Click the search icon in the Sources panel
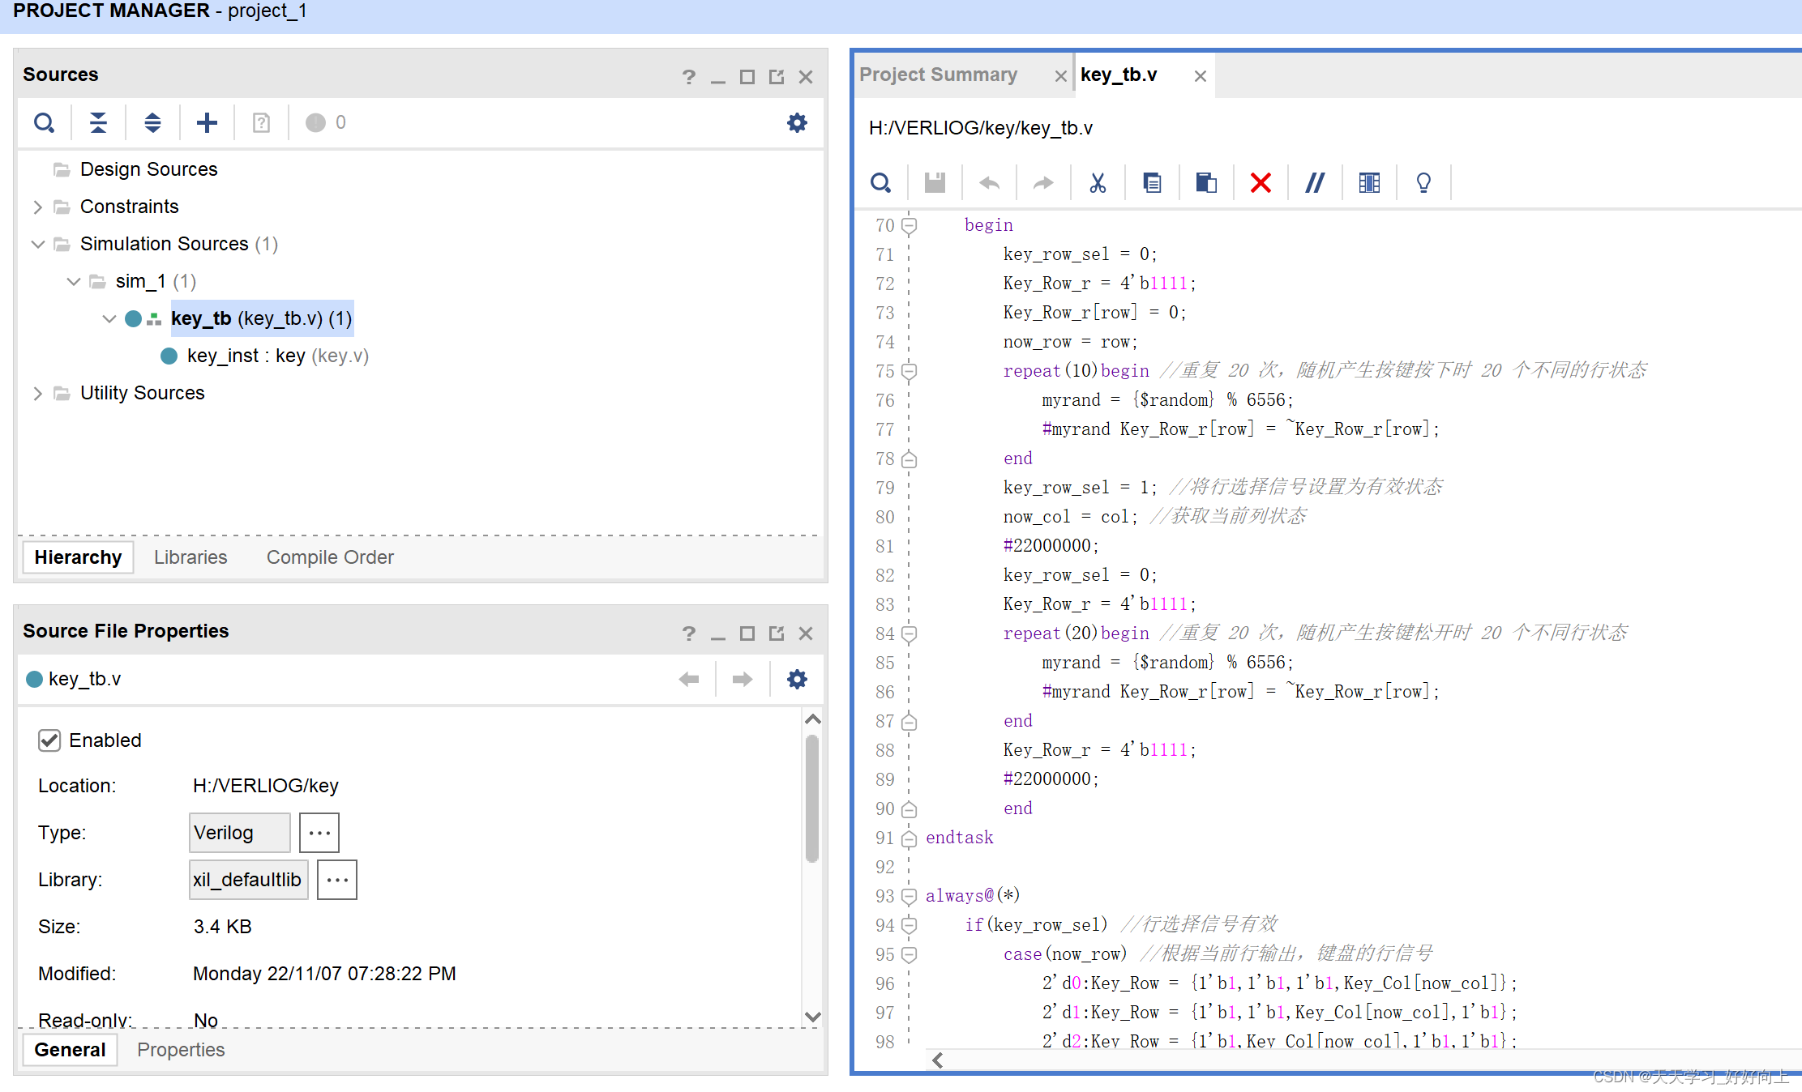 (x=42, y=123)
